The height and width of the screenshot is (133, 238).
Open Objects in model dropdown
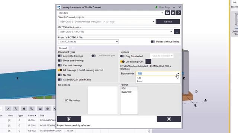[162, 56]
